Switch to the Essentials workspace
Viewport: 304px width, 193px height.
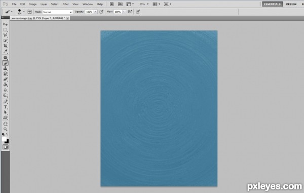[x=272, y=4]
